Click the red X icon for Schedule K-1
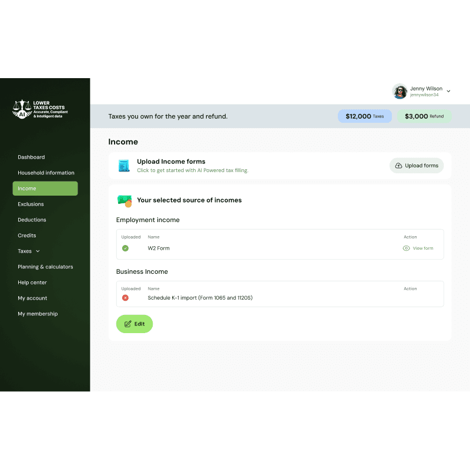Image resolution: width=470 pixels, height=470 pixels. tap(125, 298)
